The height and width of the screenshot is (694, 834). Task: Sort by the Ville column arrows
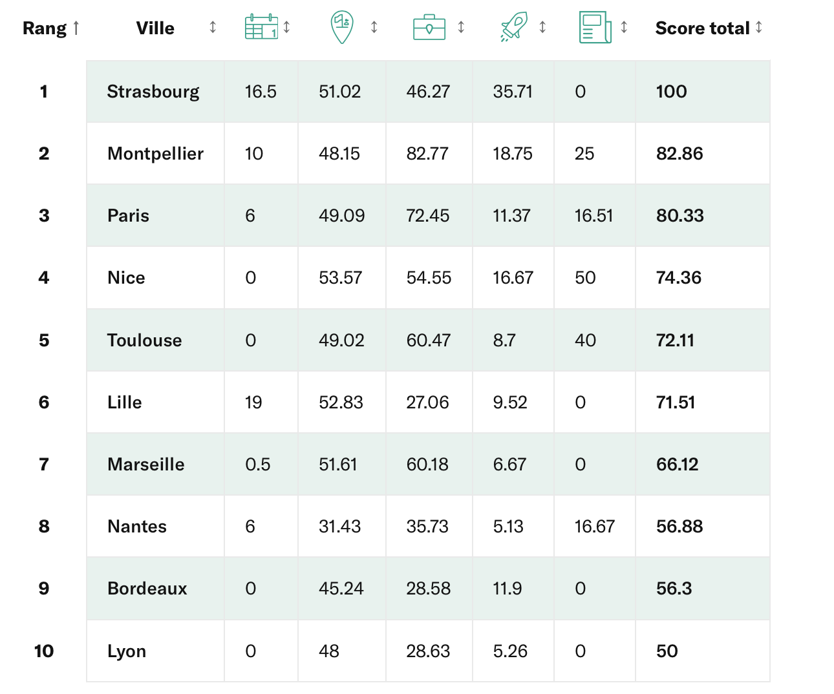[x=213, y=27]
